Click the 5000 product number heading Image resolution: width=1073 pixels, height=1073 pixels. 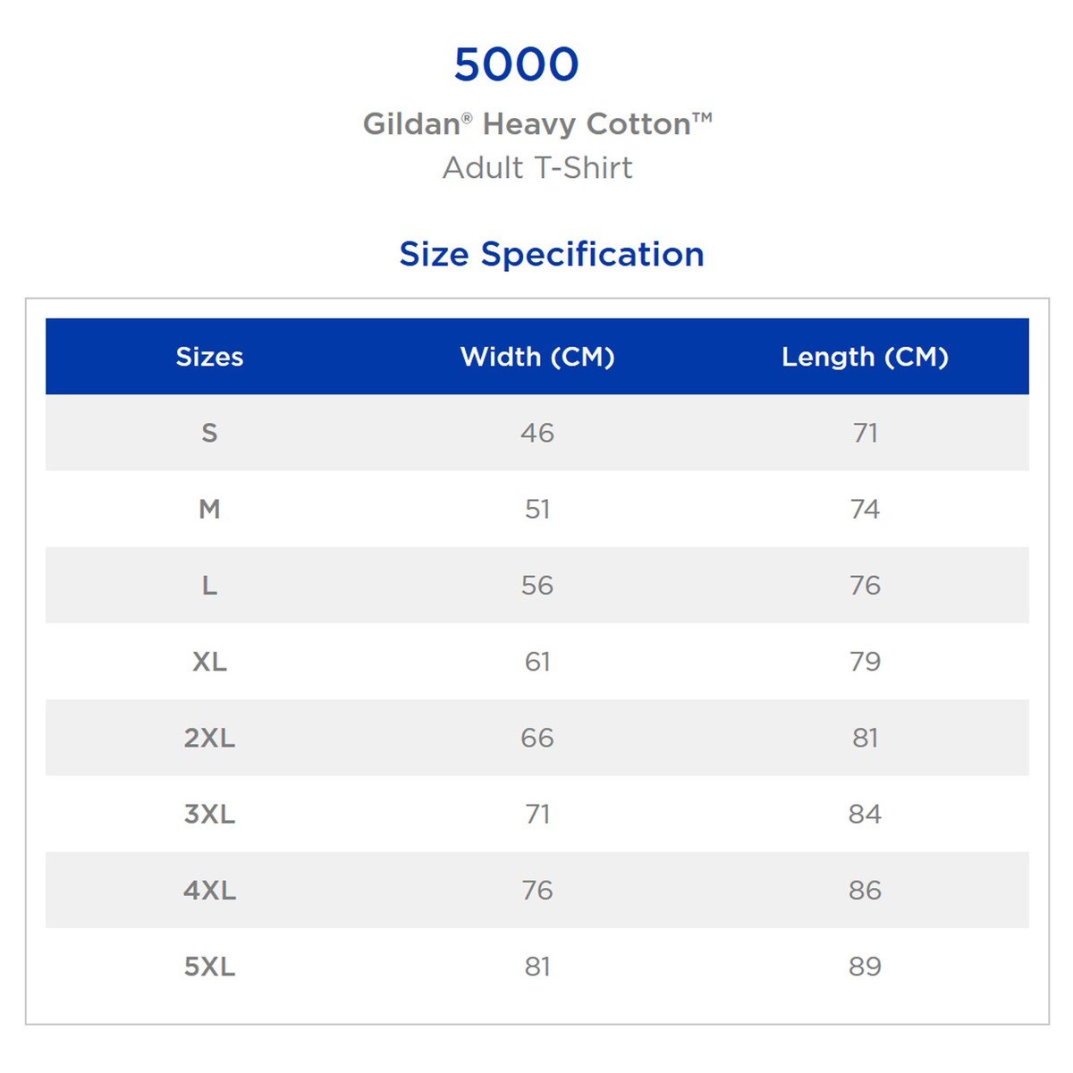[516, 64]
